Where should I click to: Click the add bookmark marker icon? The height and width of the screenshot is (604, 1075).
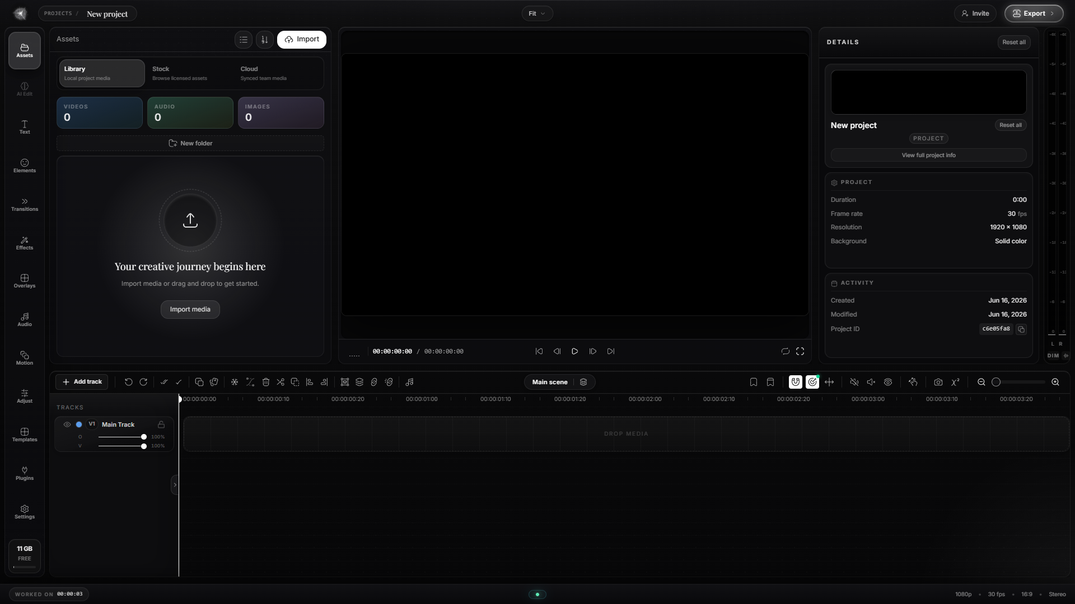754,382
